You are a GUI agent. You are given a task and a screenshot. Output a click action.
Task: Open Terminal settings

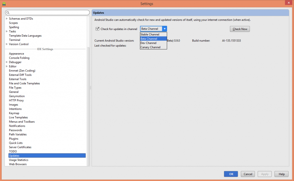point(14,40)
